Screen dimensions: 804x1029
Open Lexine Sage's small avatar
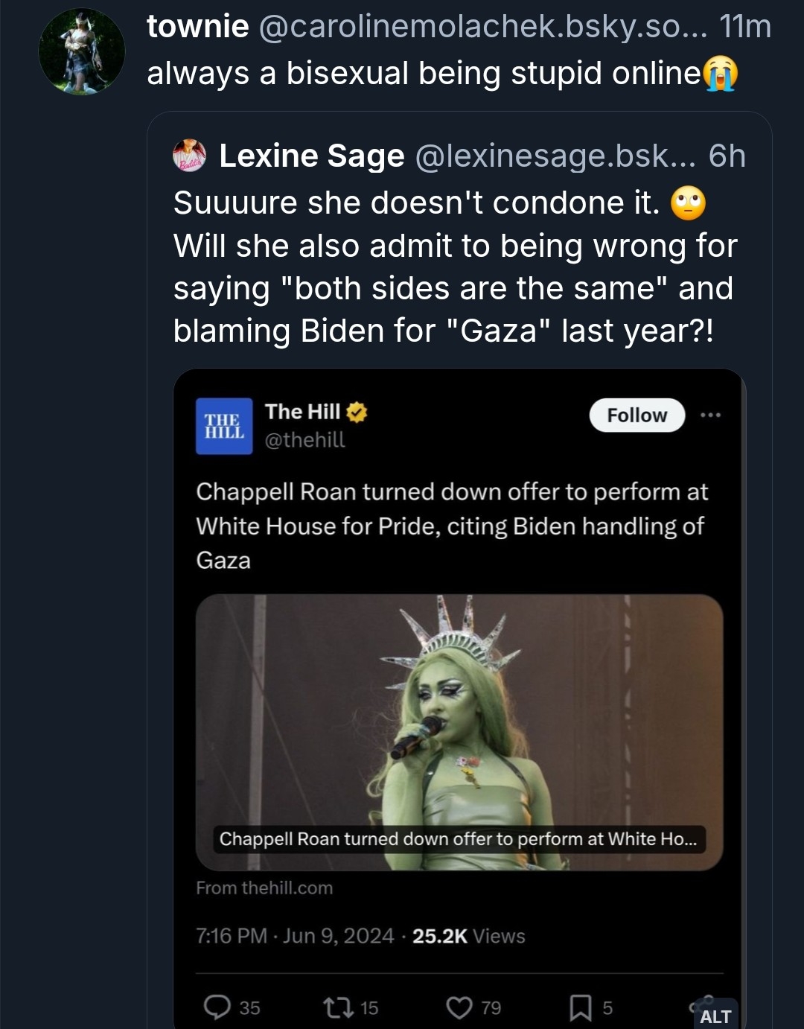[x=189, y=156]
